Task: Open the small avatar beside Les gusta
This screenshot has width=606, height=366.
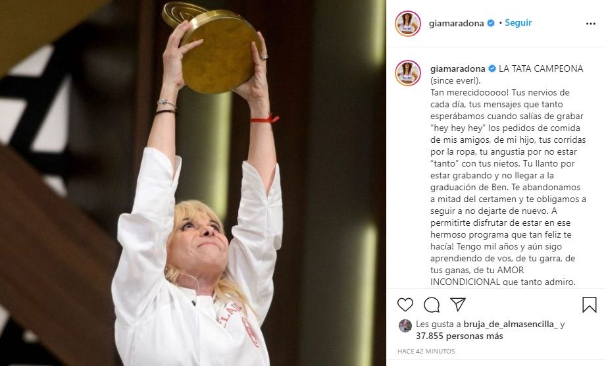Action: coord(405,326)
